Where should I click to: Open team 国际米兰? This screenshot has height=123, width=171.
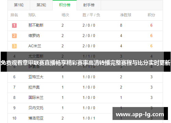pyautogui.click(x=36, y=98)
